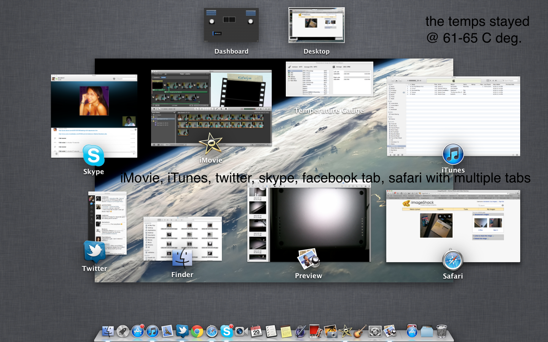Click the "Dashboard" space label
The height and width of the screenshot is (342, 548).
coord(231,51)
